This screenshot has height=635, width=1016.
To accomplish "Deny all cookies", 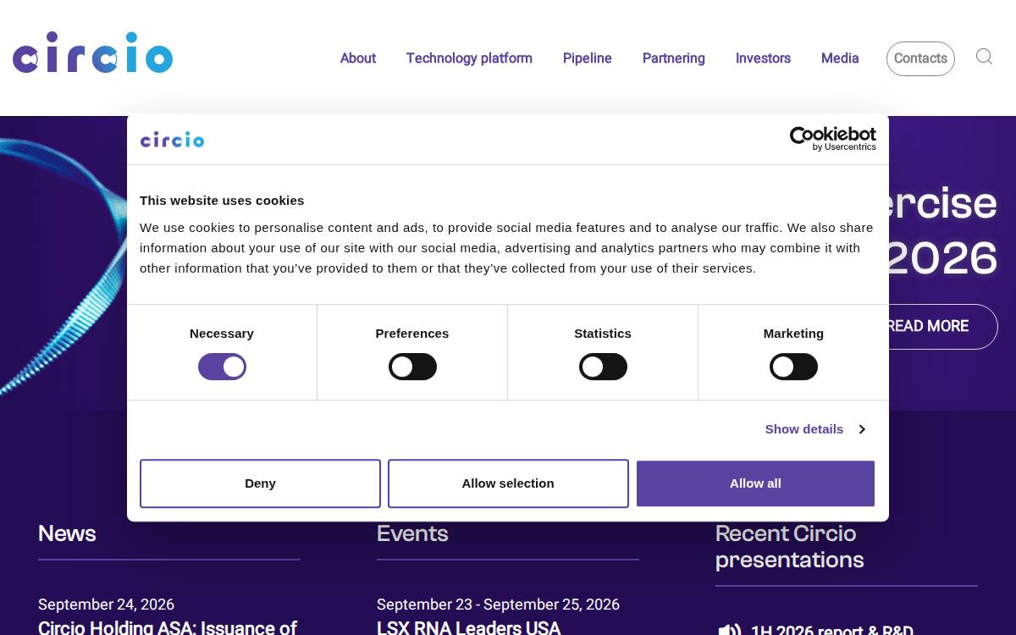I will (260, 483).
